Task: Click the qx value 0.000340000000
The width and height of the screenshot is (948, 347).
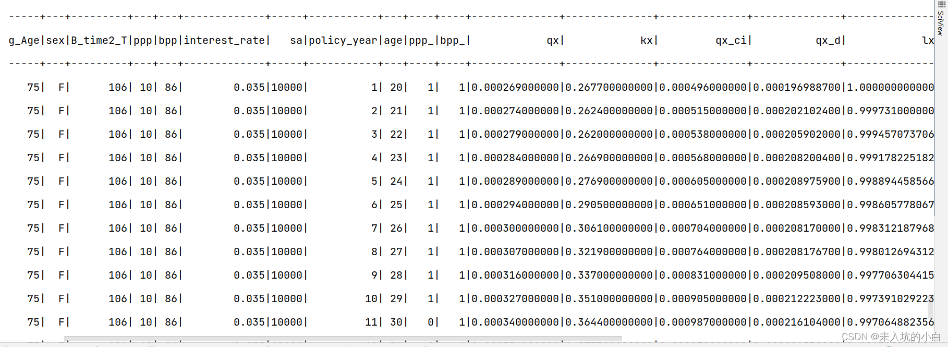Action: [x=515, y=322]
